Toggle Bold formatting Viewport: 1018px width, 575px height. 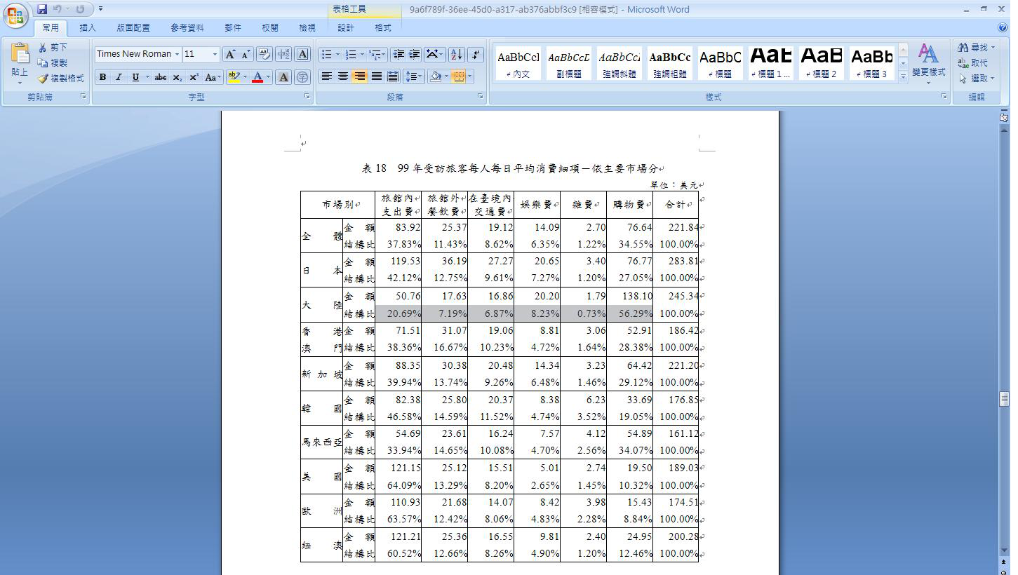tap(102, 77)
